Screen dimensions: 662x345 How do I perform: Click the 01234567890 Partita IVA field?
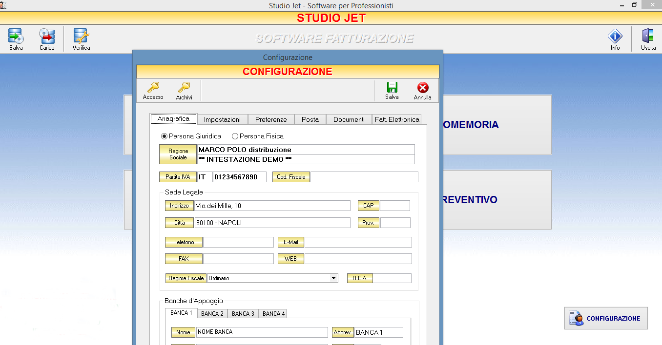pos(240,177)
